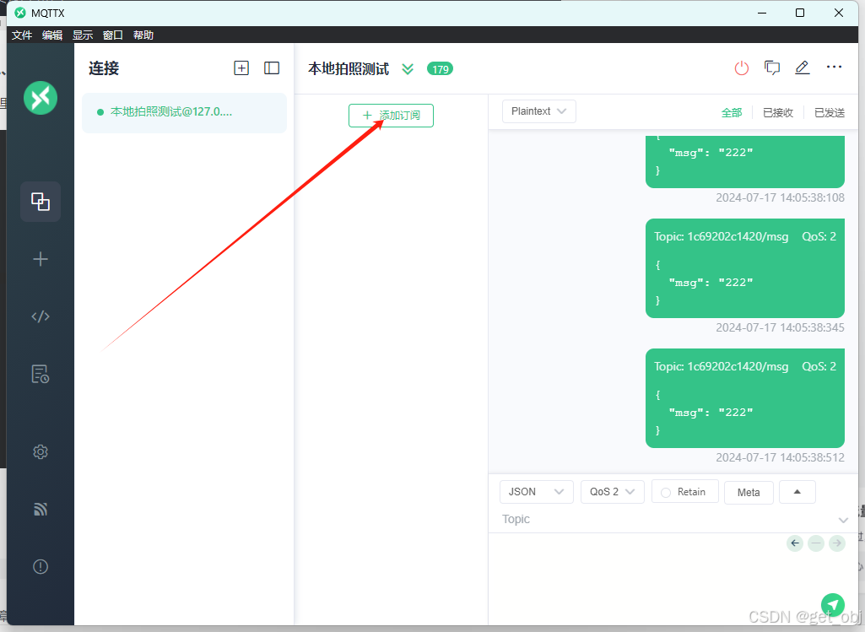The height and width of the screenshot is (632, 865).
Task: Open the three-dot more options menu
Action: (x=834, y=67)
